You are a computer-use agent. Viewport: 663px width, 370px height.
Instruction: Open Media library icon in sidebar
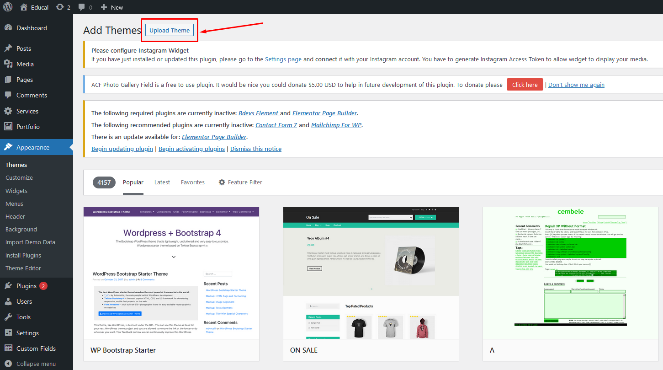tap(8, 64)
